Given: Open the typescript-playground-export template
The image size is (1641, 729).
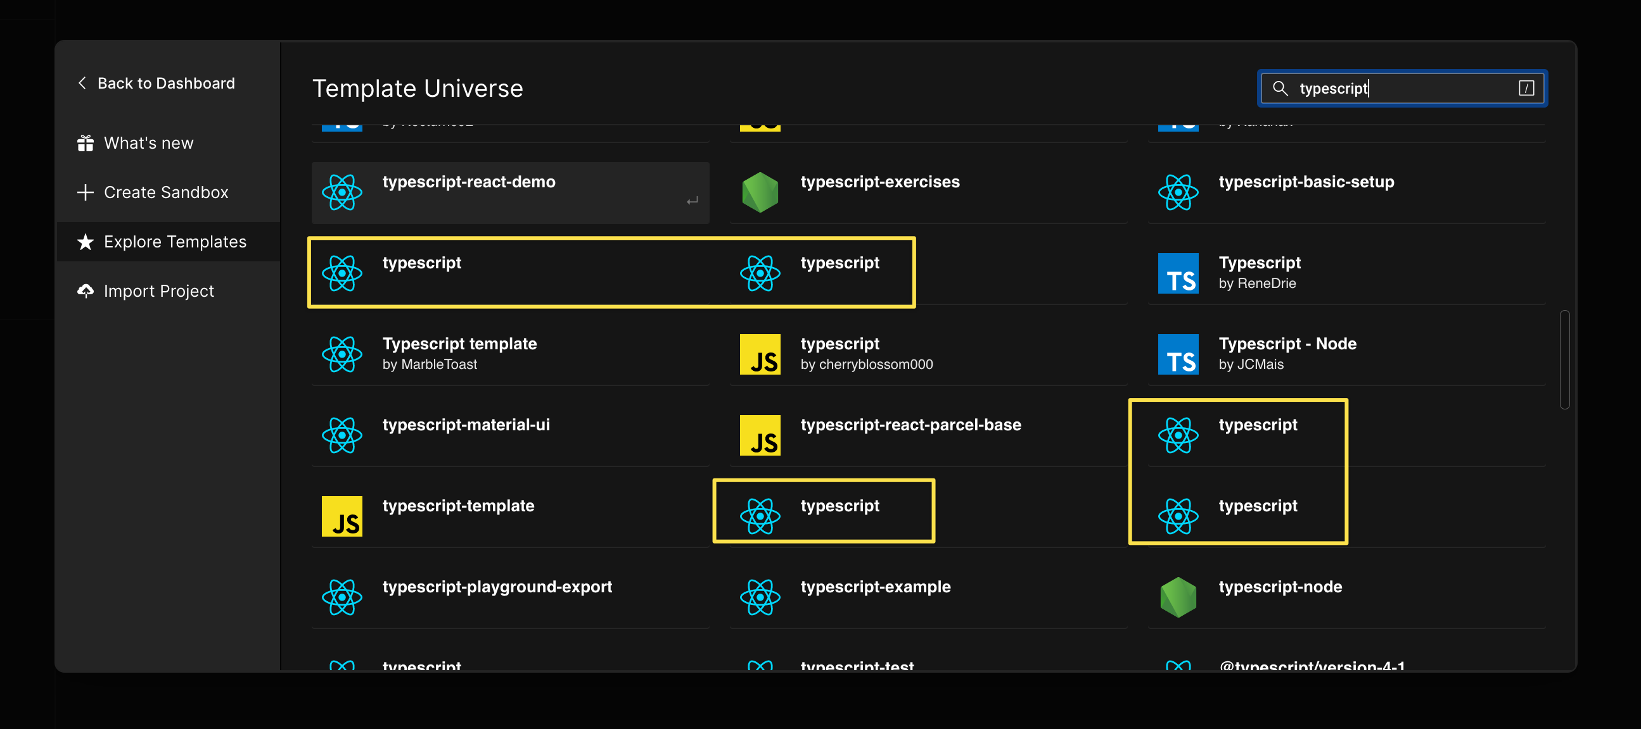Looking at the screenshot, I should (510, 597).
